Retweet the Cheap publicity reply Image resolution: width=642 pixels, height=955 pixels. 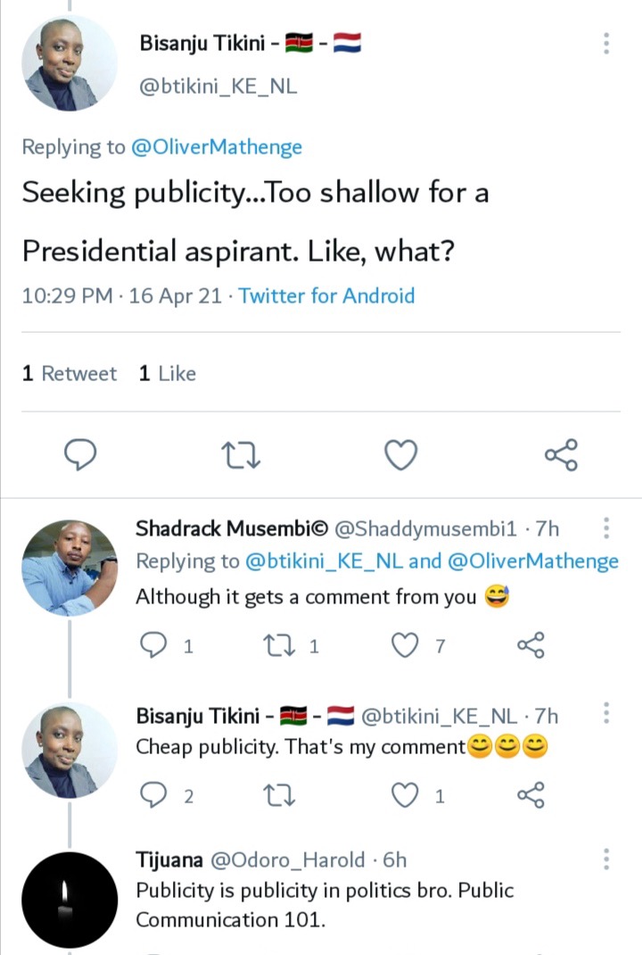coord(279,795)
